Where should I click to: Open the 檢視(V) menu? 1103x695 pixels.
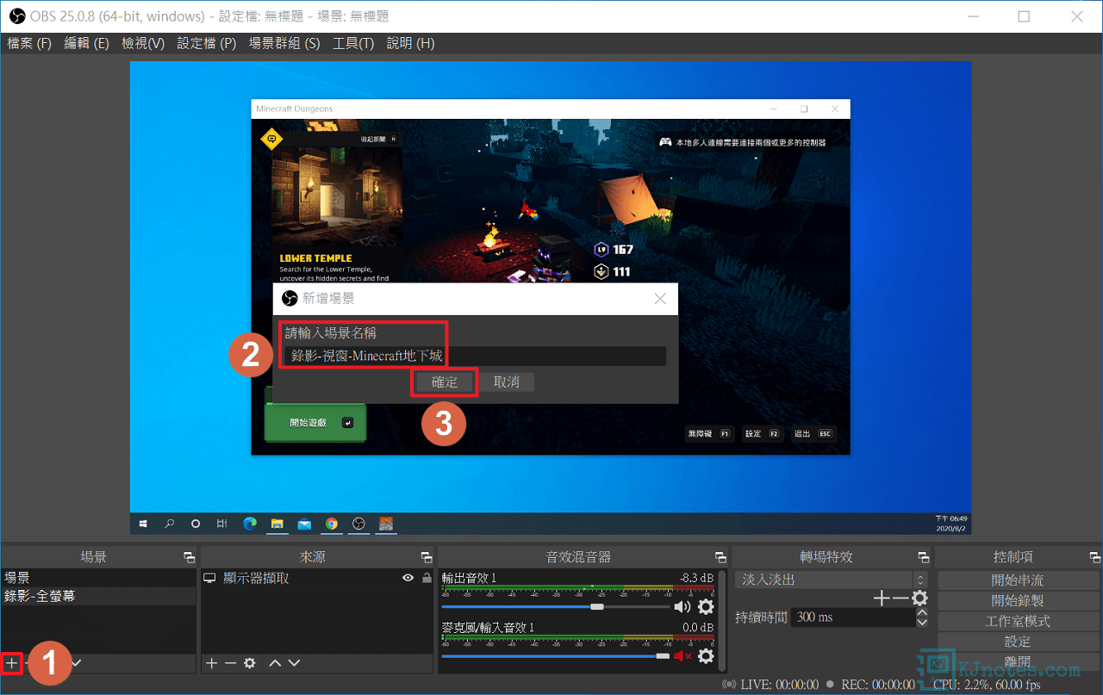pos(143,43)
